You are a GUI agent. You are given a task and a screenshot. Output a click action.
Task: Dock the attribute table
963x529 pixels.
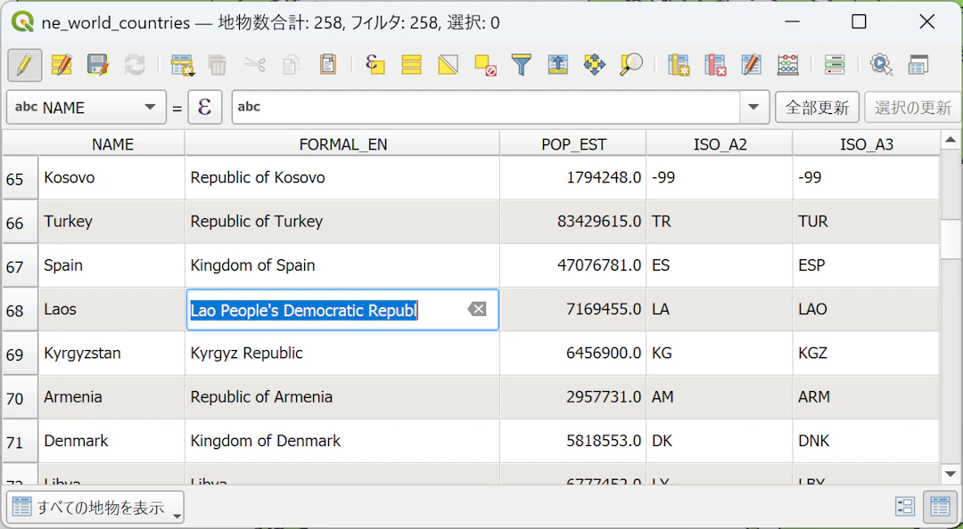tap(918, 64)
